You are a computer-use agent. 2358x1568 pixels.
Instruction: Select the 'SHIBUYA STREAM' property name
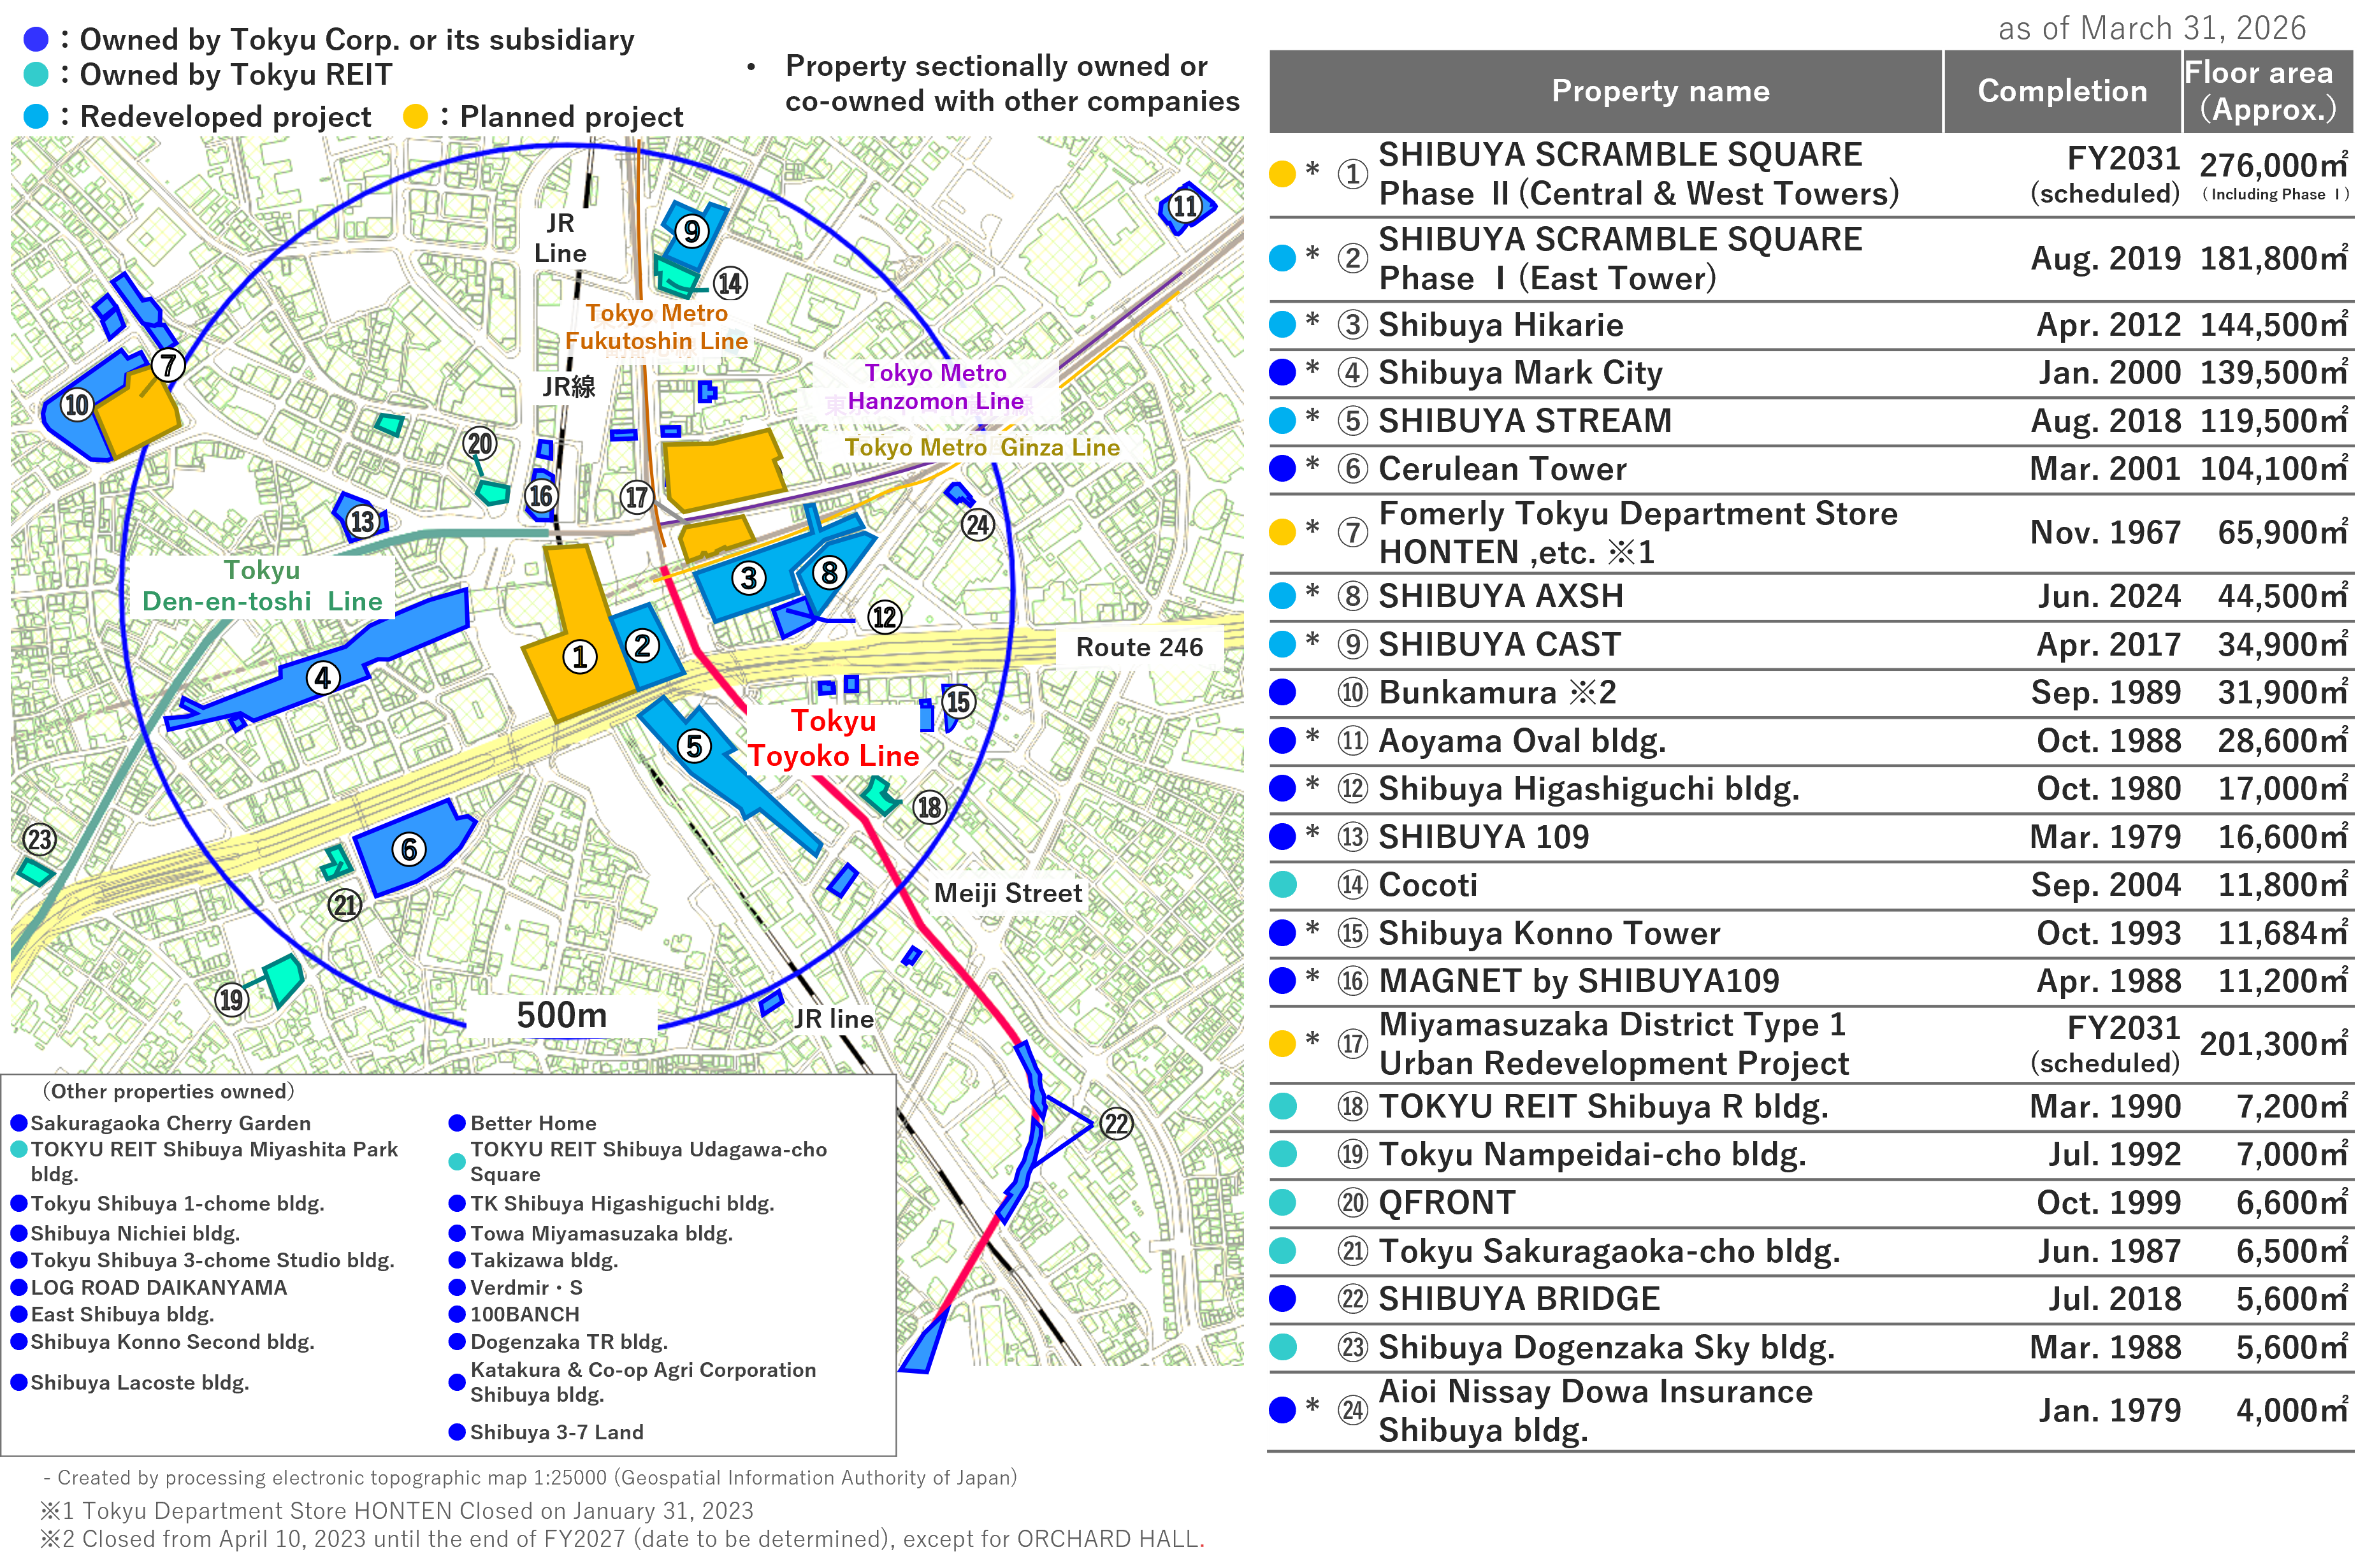tap(1525, 421)
